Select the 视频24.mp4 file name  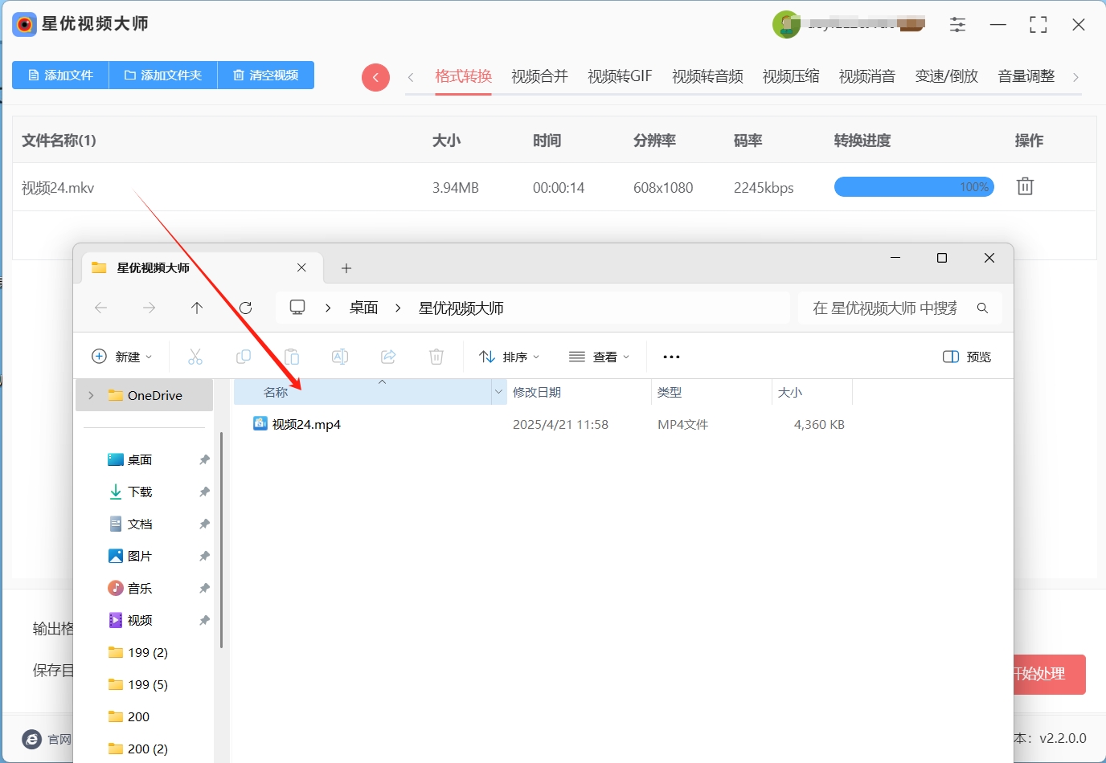306,424
